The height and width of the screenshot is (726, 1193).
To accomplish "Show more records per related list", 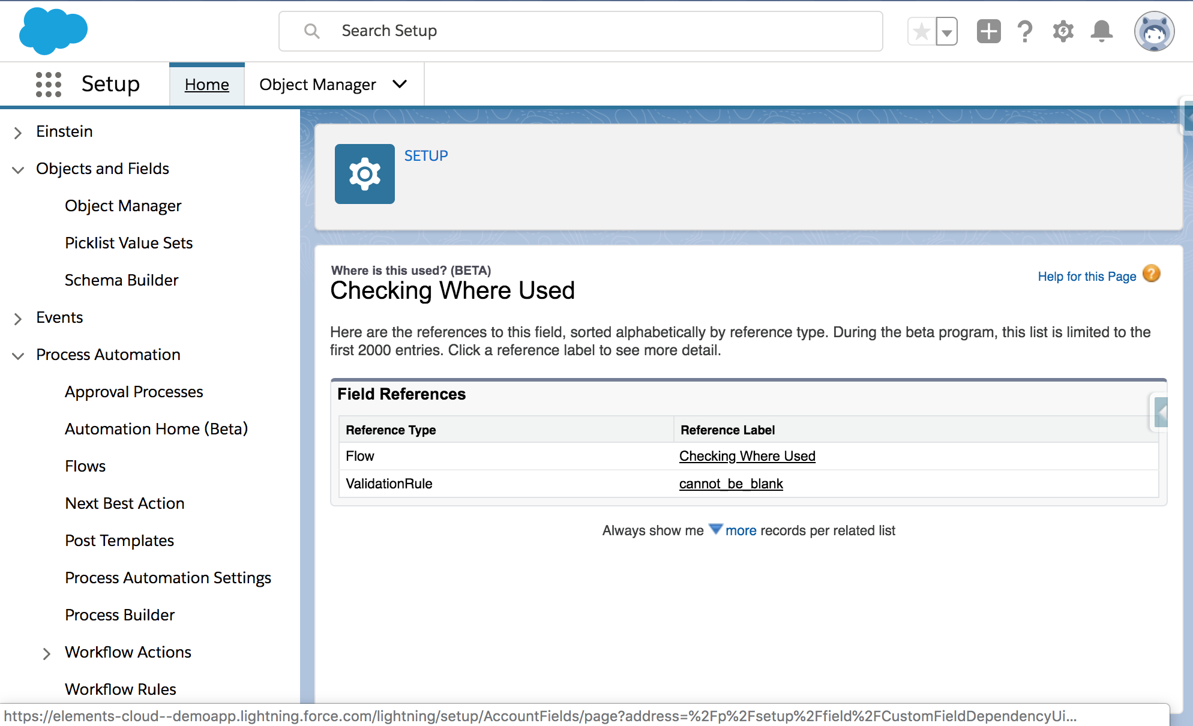I will 741,530.
